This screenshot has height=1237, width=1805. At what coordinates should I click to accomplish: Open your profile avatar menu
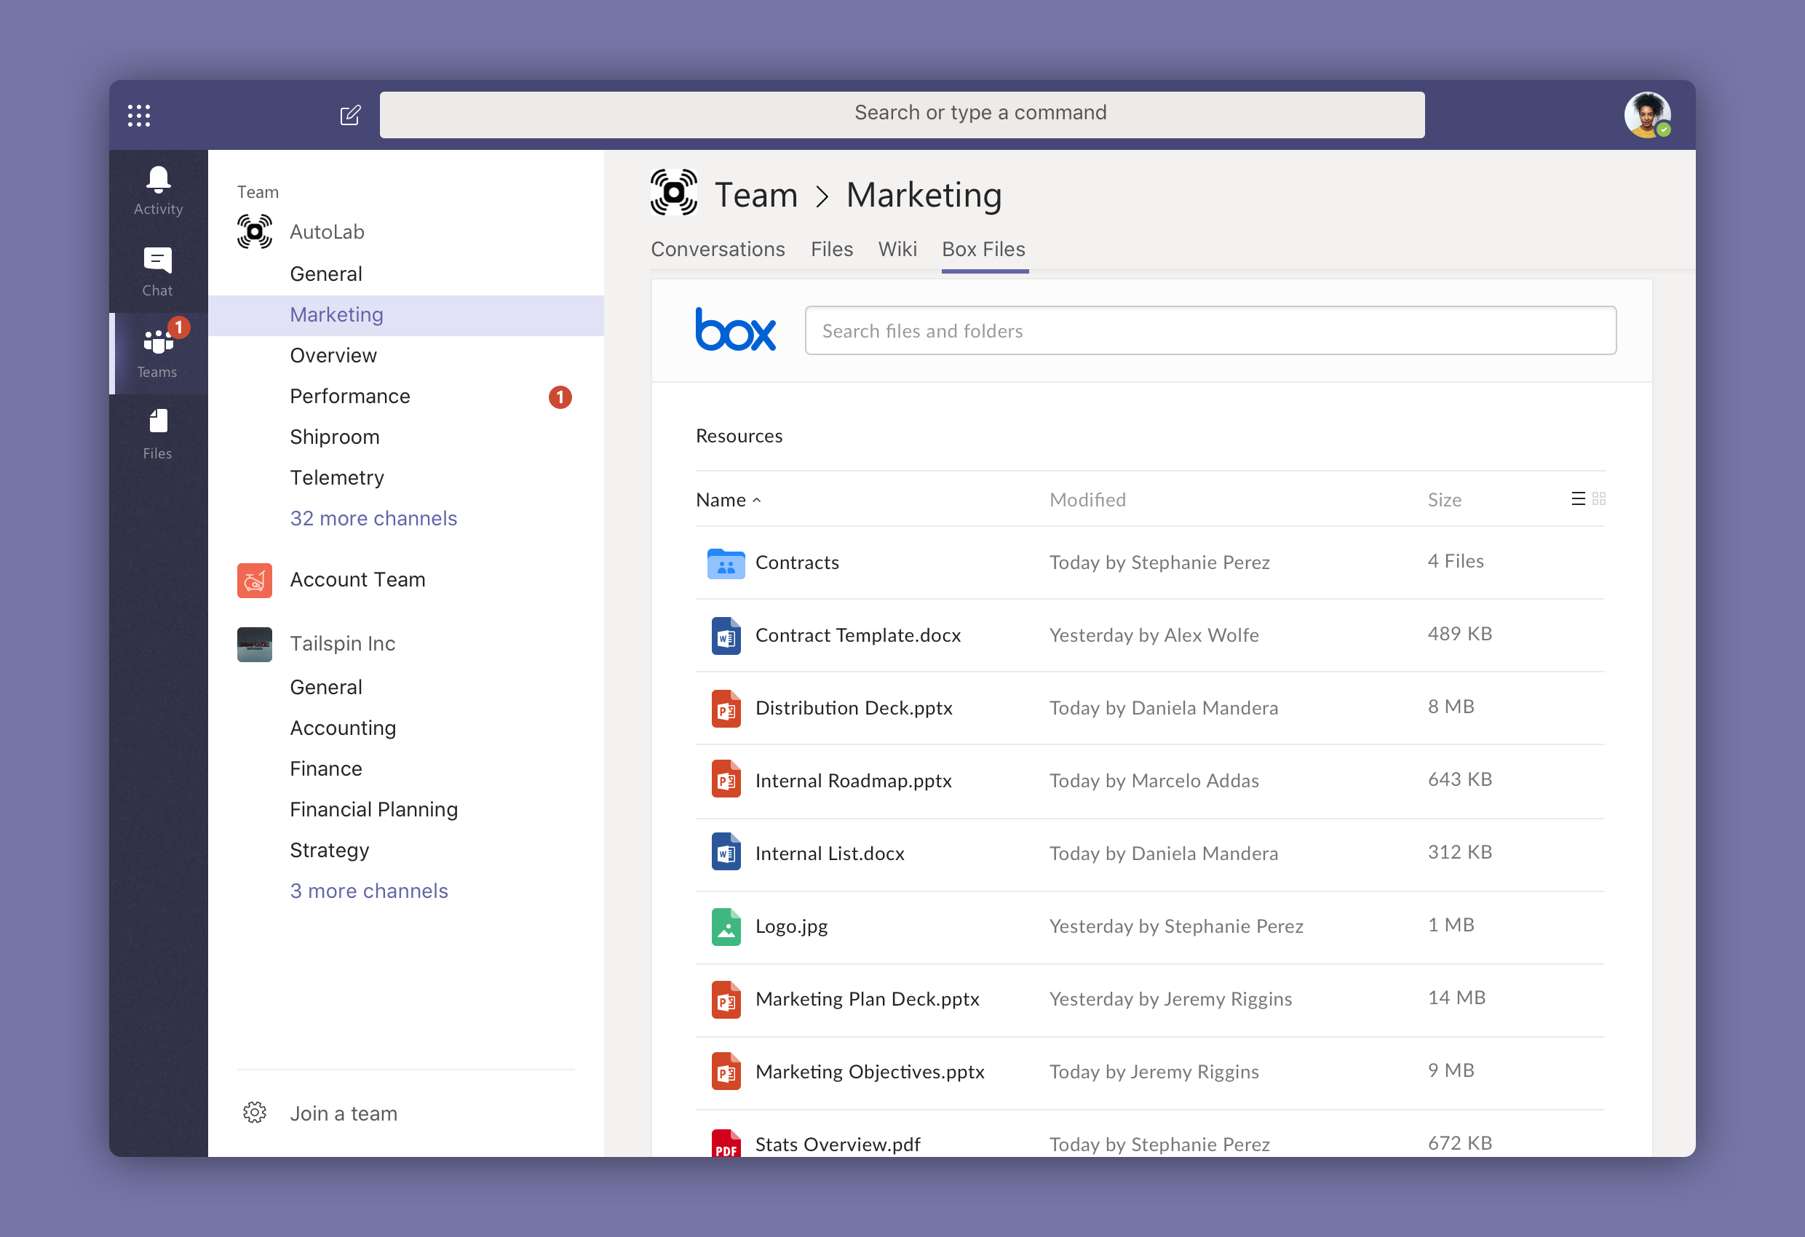coord(1648,114)
